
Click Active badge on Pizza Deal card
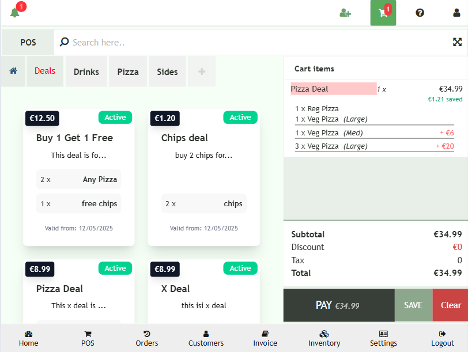[x=115, y=268]
